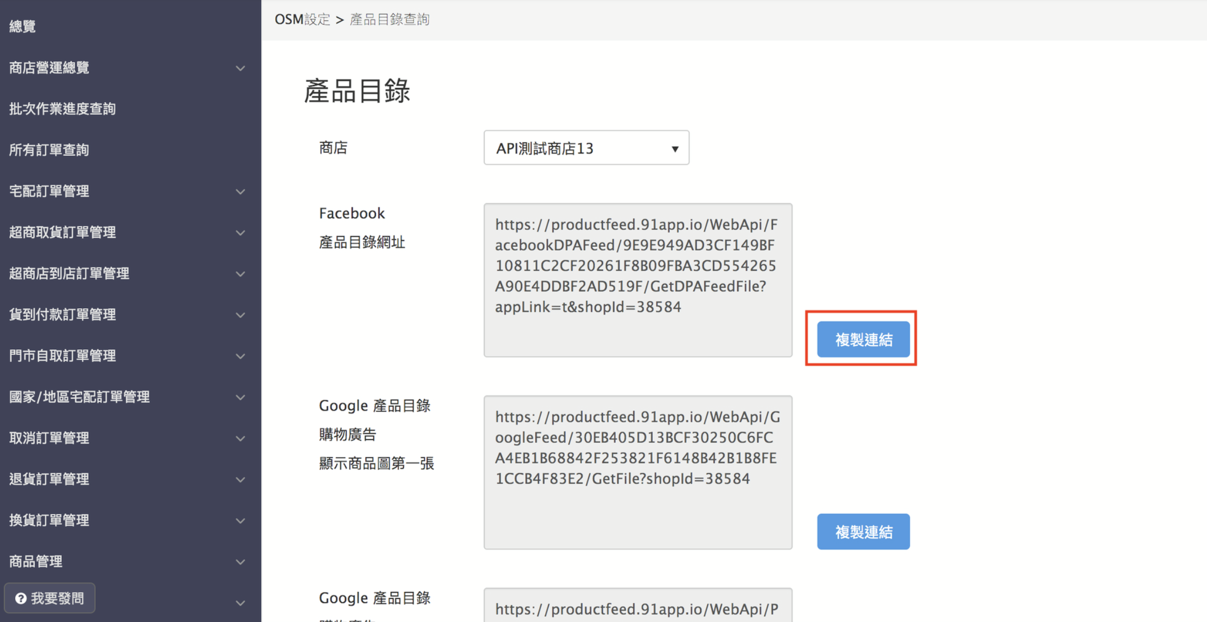Select 換貨訂單管理 sidebar item
The width and height of the screenshot is (1207, 622).
coord(49,520)
